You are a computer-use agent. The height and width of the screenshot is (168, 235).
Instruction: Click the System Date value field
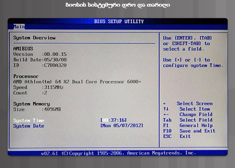click(x=122, y=126)
